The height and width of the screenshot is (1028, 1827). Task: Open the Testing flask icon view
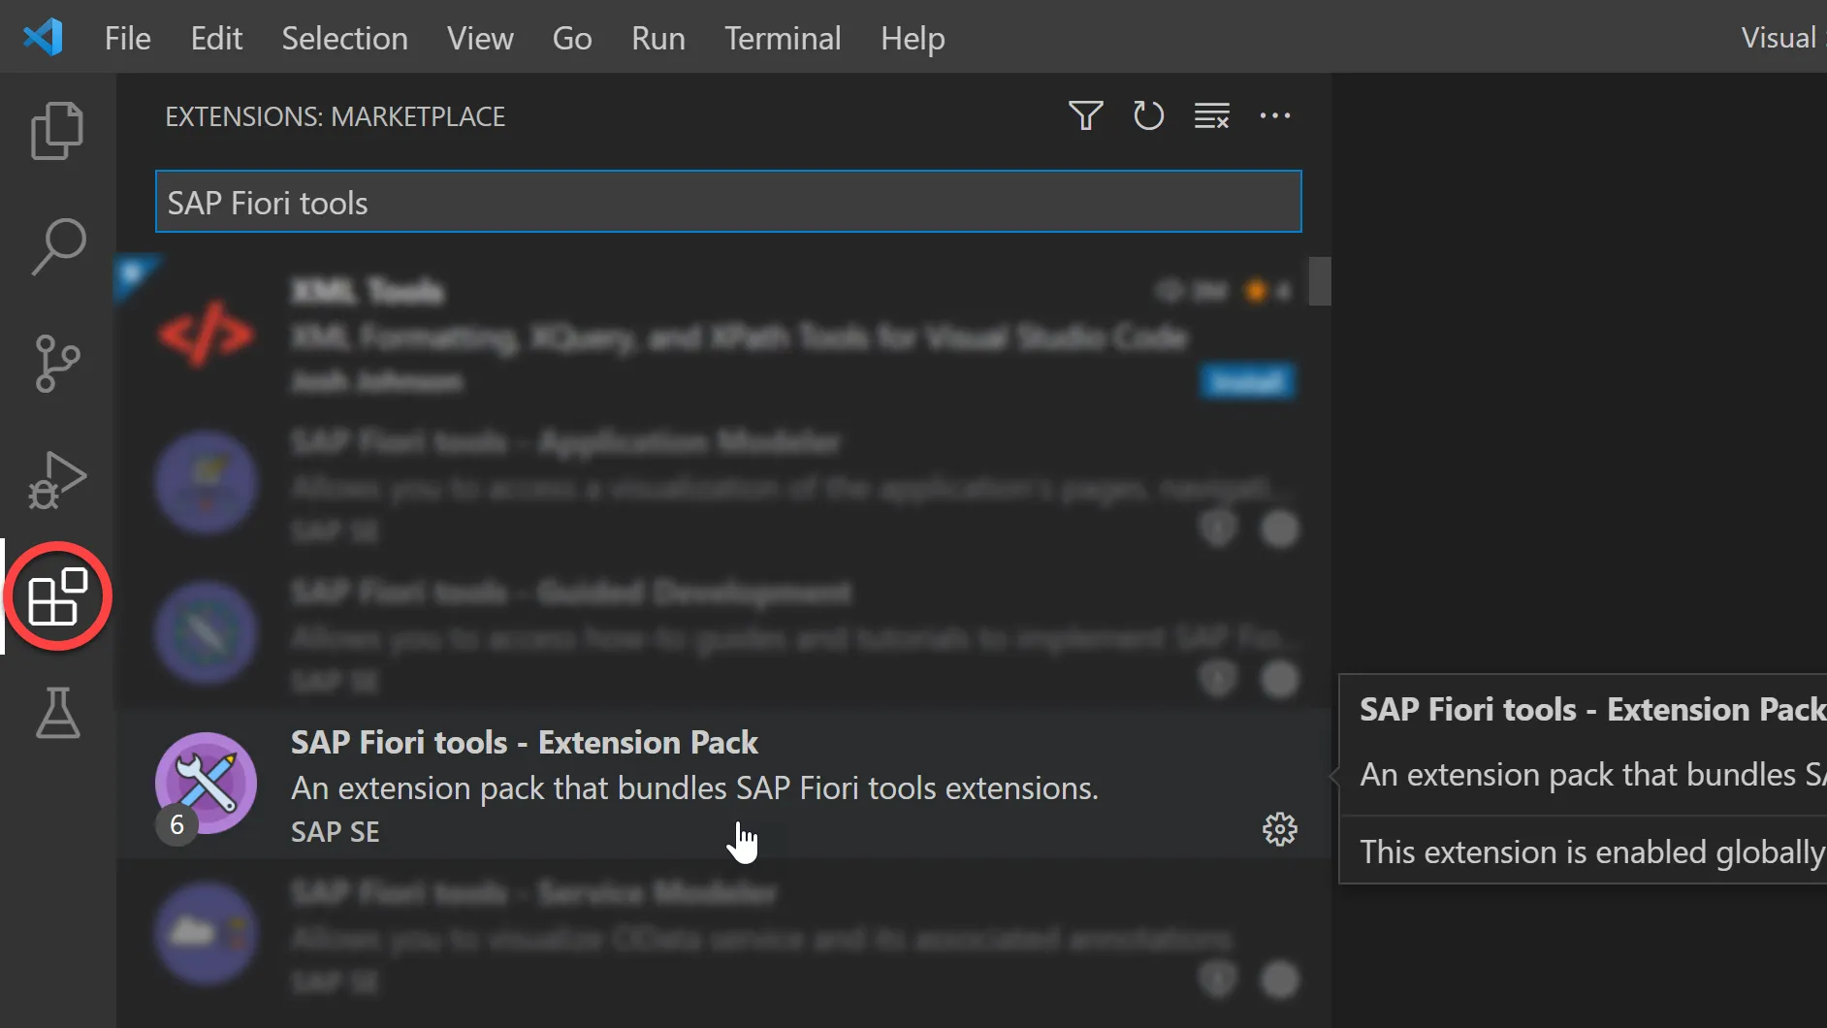(57, 713)
